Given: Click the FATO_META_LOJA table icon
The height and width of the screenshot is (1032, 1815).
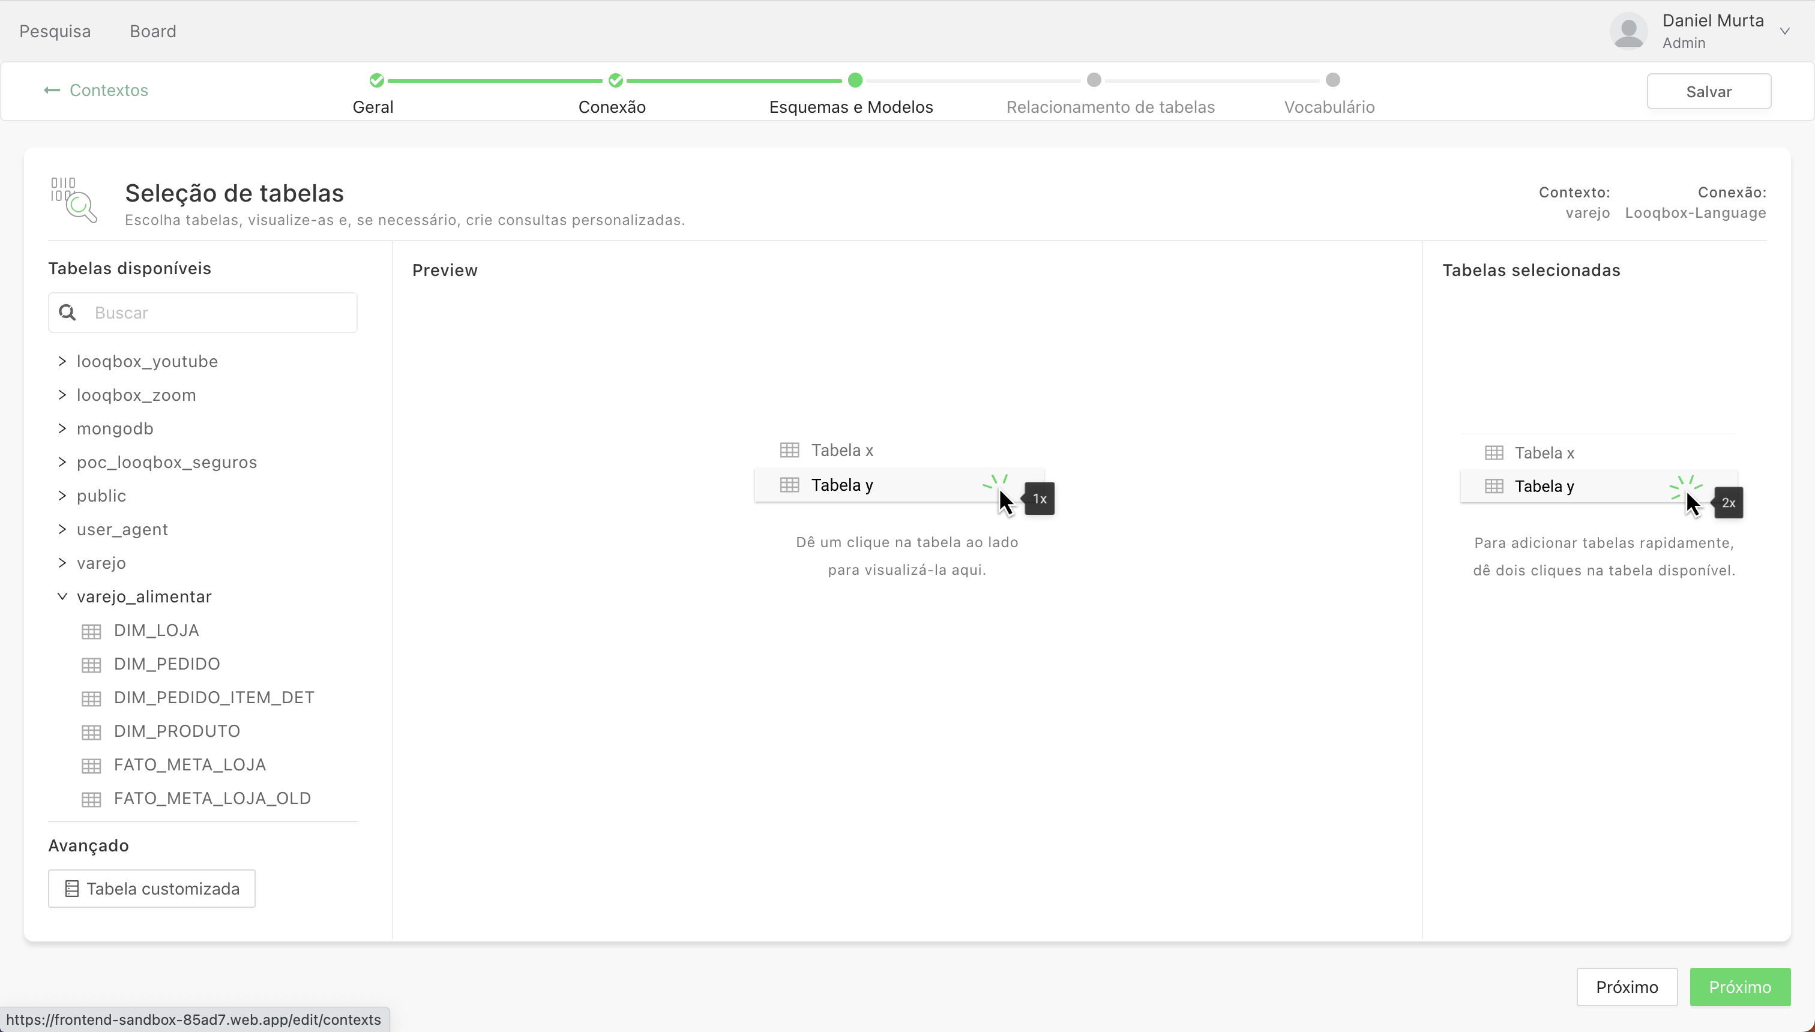Looking at the screenshot, I should pyautogui.click(x=91, y=766).
